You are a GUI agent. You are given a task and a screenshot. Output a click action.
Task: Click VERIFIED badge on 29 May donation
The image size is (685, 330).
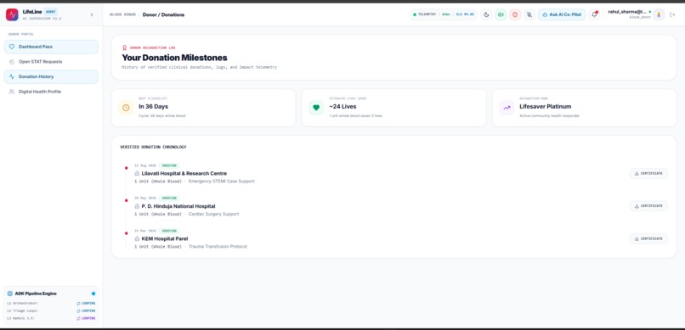[x=169, y=198]
